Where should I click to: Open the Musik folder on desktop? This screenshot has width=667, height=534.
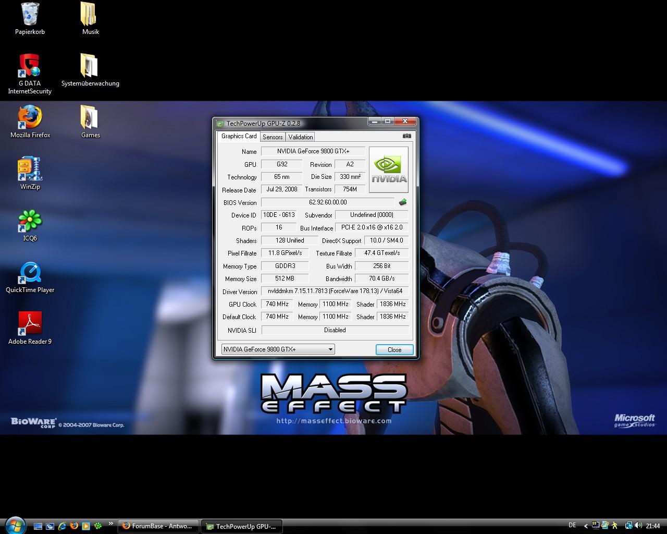tap(90, 19)
